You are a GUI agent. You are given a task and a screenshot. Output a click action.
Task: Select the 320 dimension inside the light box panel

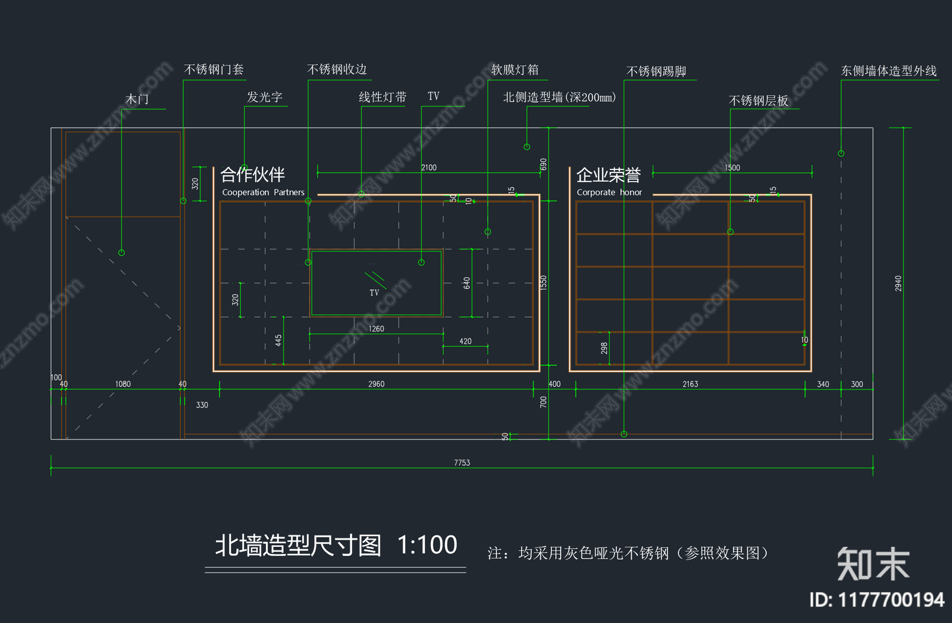coord(236,299)
